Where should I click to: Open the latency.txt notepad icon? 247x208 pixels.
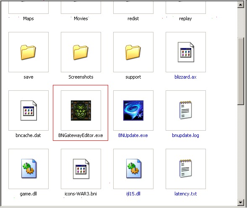[186, 169]
